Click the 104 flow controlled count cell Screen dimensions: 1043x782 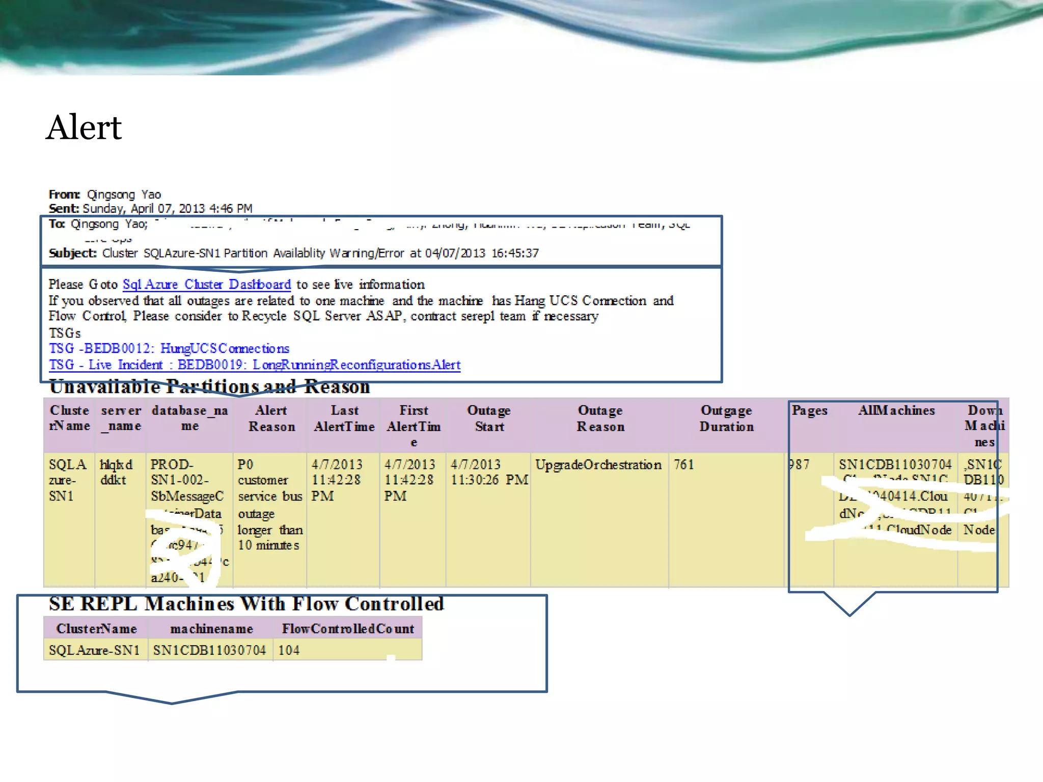(289, 651)
